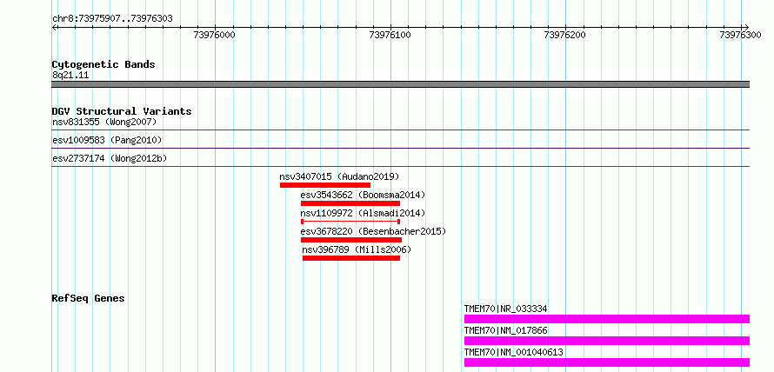Open the TMEM70|NM_017866 gene label

(505, 330)
